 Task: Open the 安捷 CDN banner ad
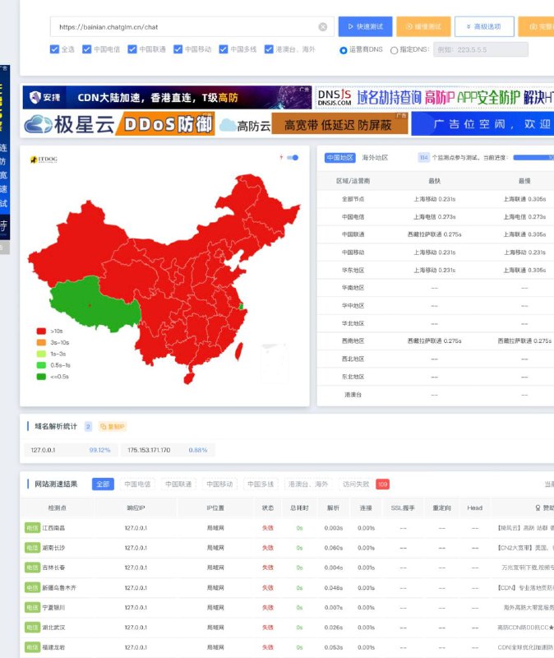point(167,97)
